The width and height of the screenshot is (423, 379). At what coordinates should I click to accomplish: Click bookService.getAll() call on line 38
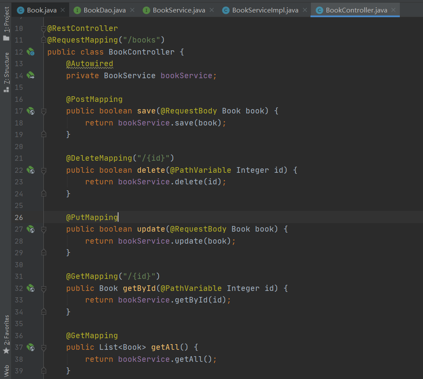[x=165, y=359]
